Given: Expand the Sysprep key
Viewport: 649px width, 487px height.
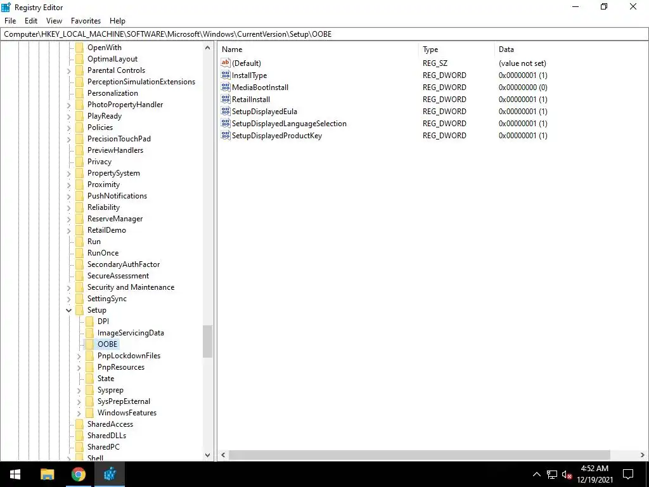Looking at the screenshot, I should click(79, 390).
